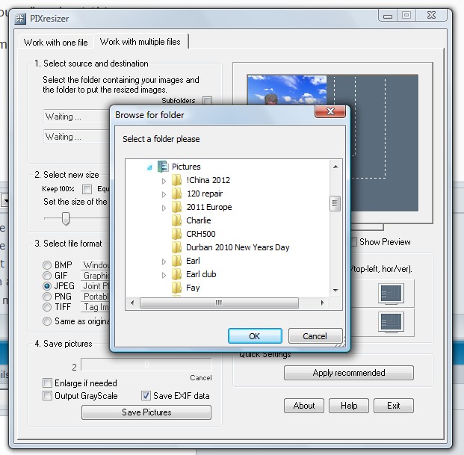Select the CRH500 folder in tree
Screen dimensions: 464x455
(201, 234)
